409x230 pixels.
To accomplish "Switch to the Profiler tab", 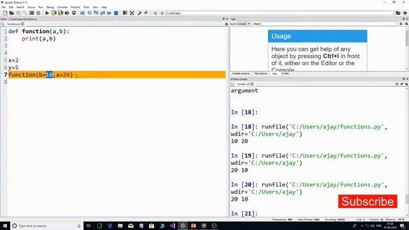I will click(x=286, y=74).
